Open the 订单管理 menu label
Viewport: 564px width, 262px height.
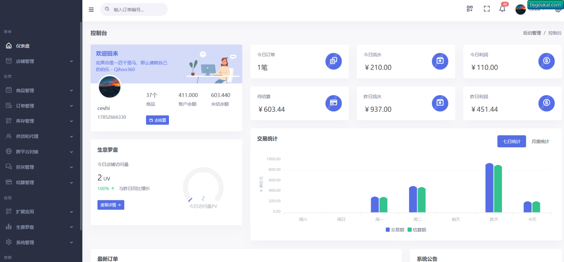(25, 106)
